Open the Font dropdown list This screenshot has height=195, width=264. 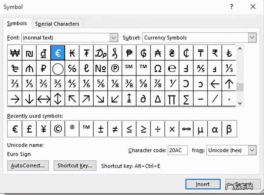click(114, 38)
